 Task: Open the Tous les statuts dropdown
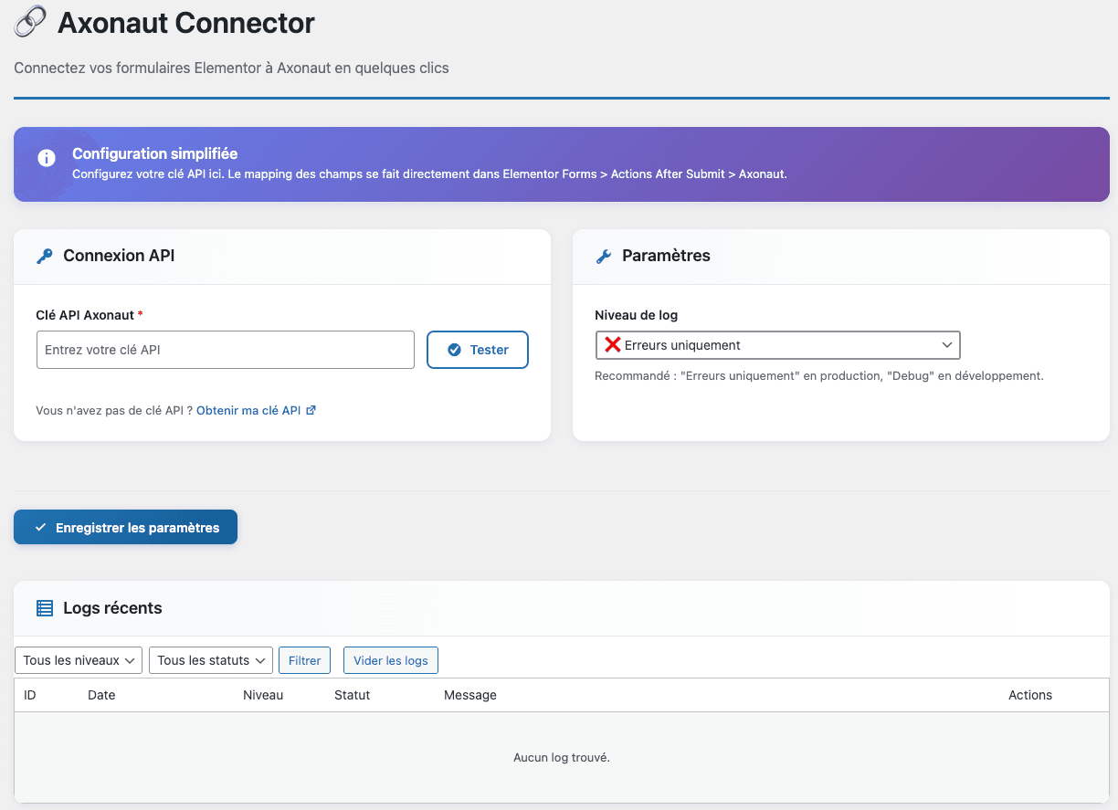click(210, 659)
